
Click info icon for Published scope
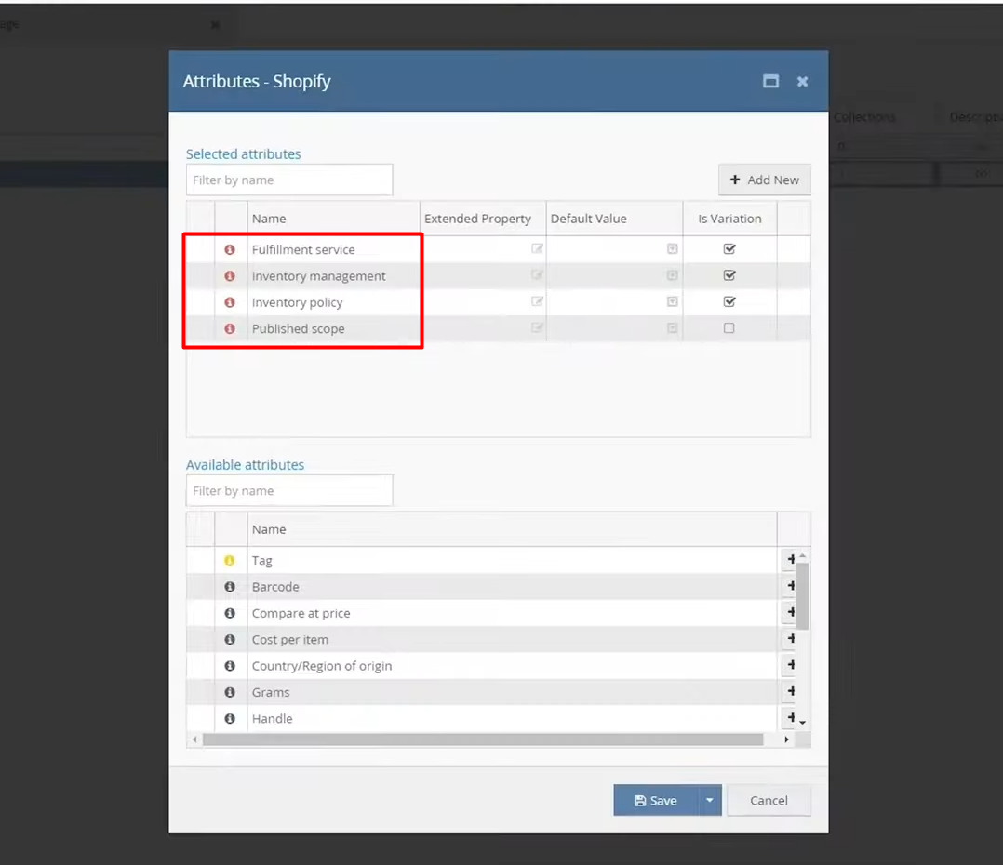tap(230, 328)
